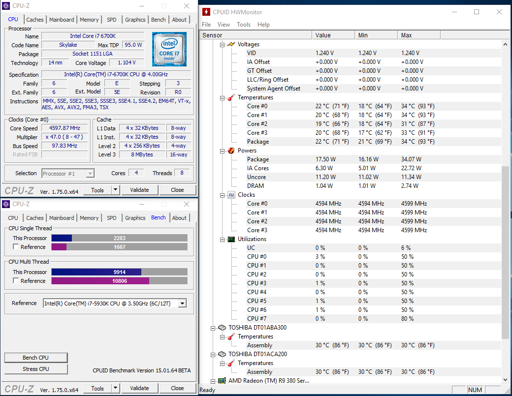Screen dimensions: 512x396
Task: Click the HWMonitor lightning bolt title icon
Action: [x=206, y=12]
